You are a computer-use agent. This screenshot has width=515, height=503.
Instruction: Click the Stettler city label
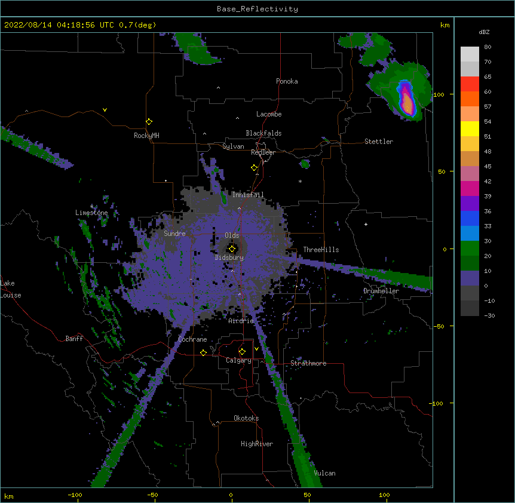tap(379, 142)
